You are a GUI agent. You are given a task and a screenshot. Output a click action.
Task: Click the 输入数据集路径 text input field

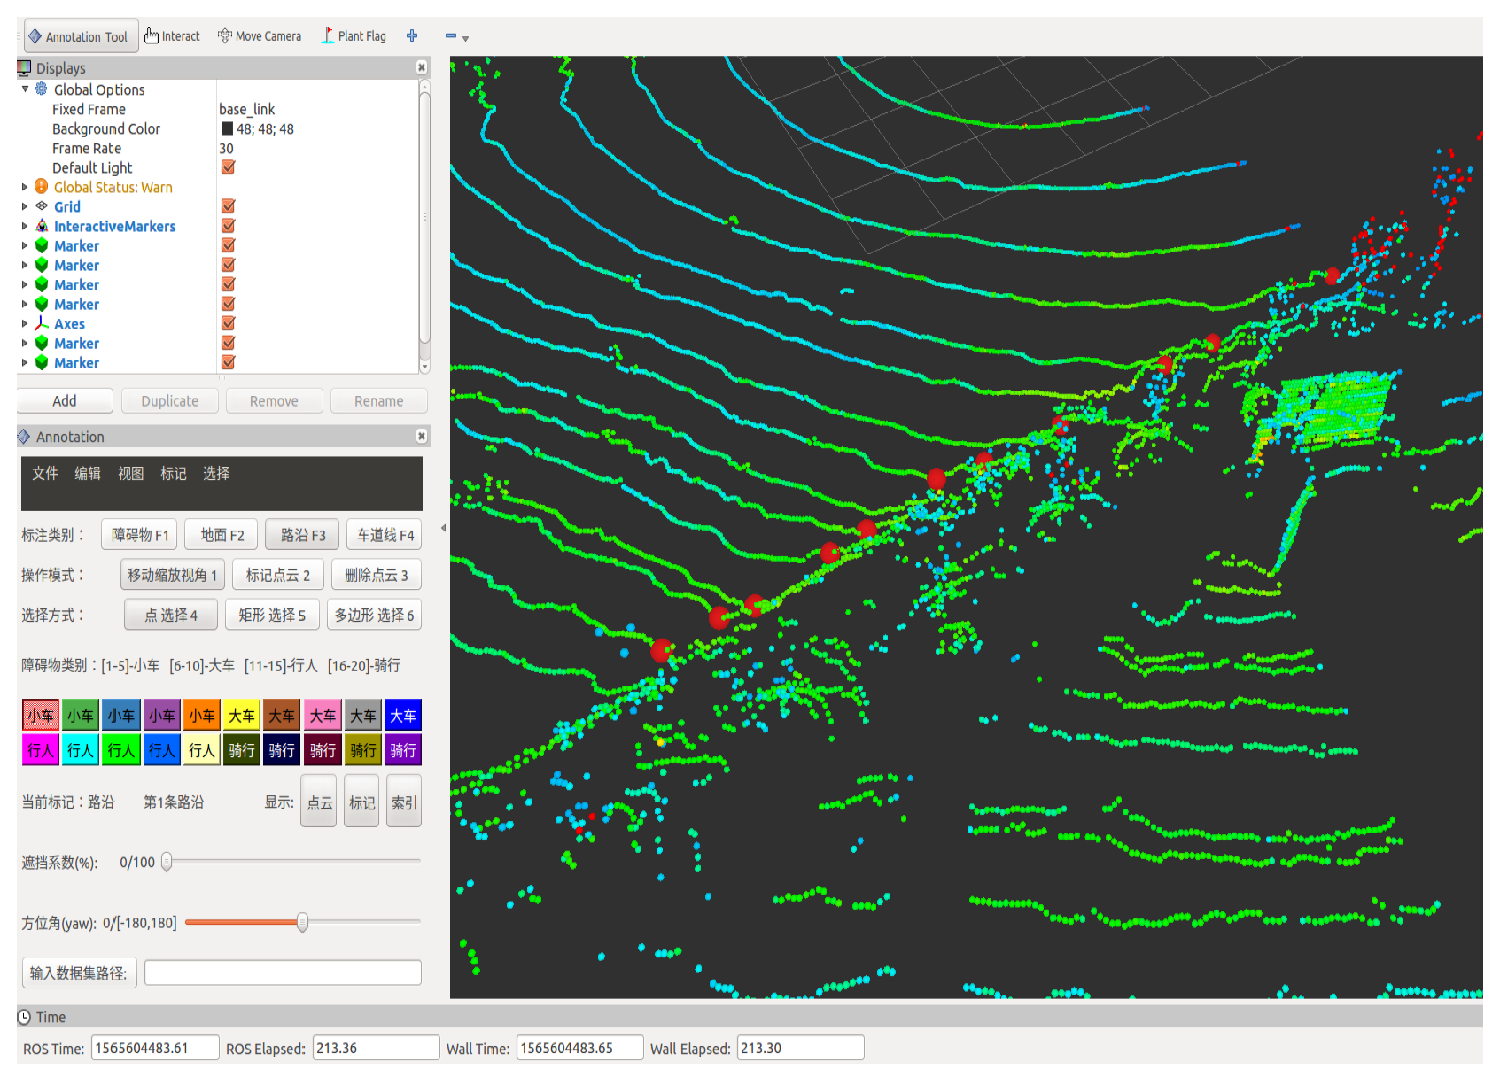click(283, 972)
